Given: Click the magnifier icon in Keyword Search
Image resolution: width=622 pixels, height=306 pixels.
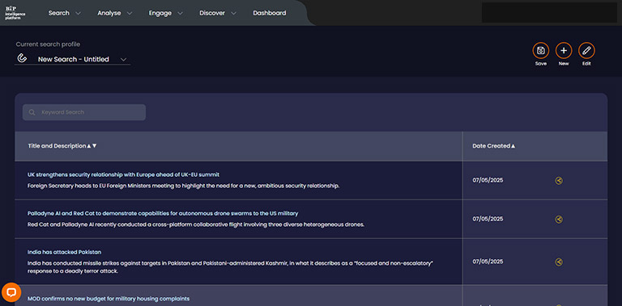Looking at the screenshot, I should pyautogui.click(x=32, y=112).
